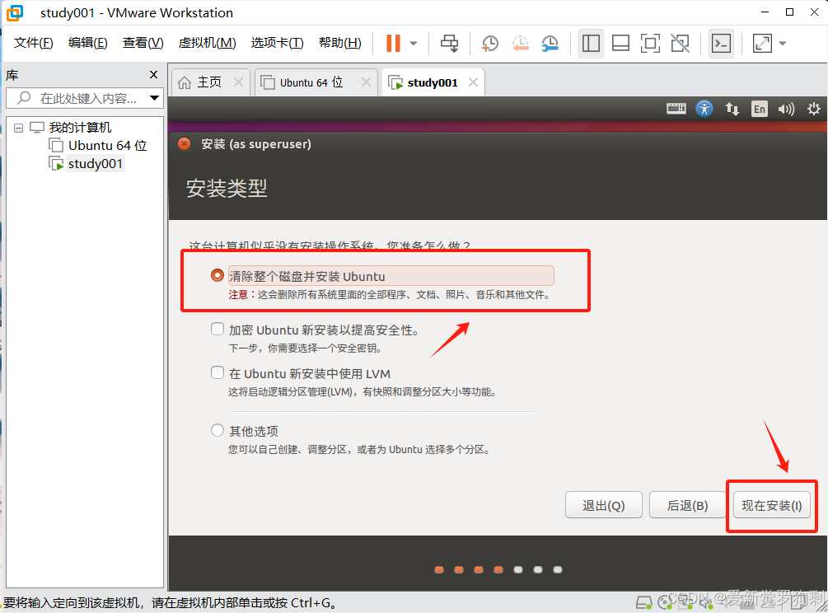Open the 编辑(E) menu
828x613 pixels.
[87, 43]
